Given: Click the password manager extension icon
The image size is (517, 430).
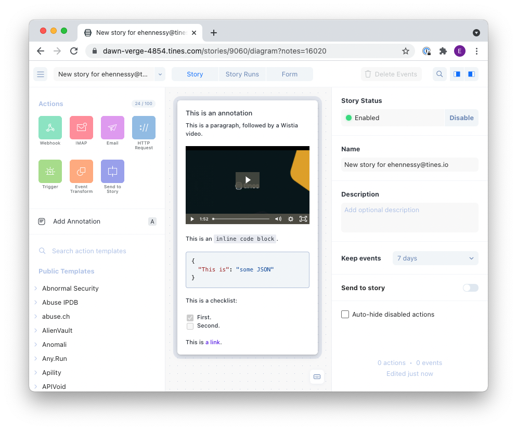Looking at the screenshot, I should 426,51.
